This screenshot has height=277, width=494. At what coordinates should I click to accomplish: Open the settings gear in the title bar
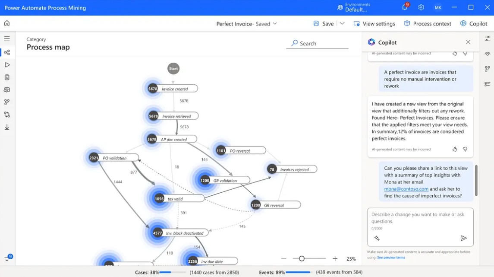pyautogui.click(x=421, y=7)
